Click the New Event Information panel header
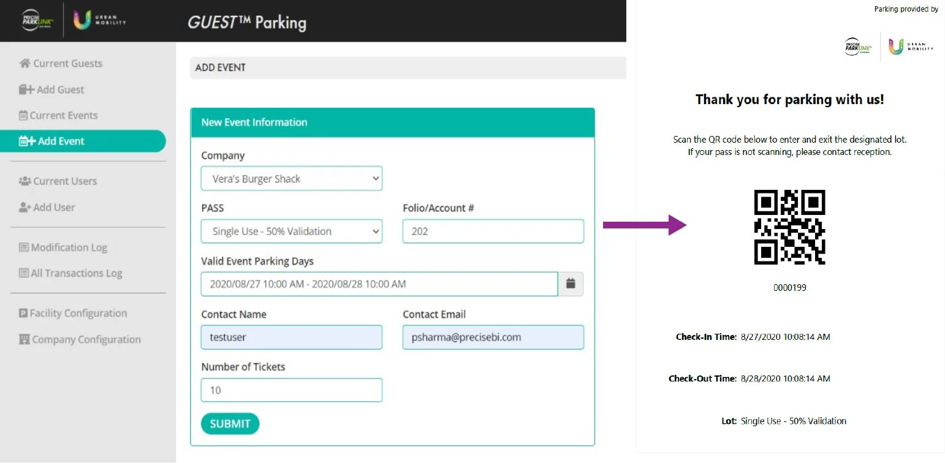Screen dimensions: 945x463 click(393, 122)
